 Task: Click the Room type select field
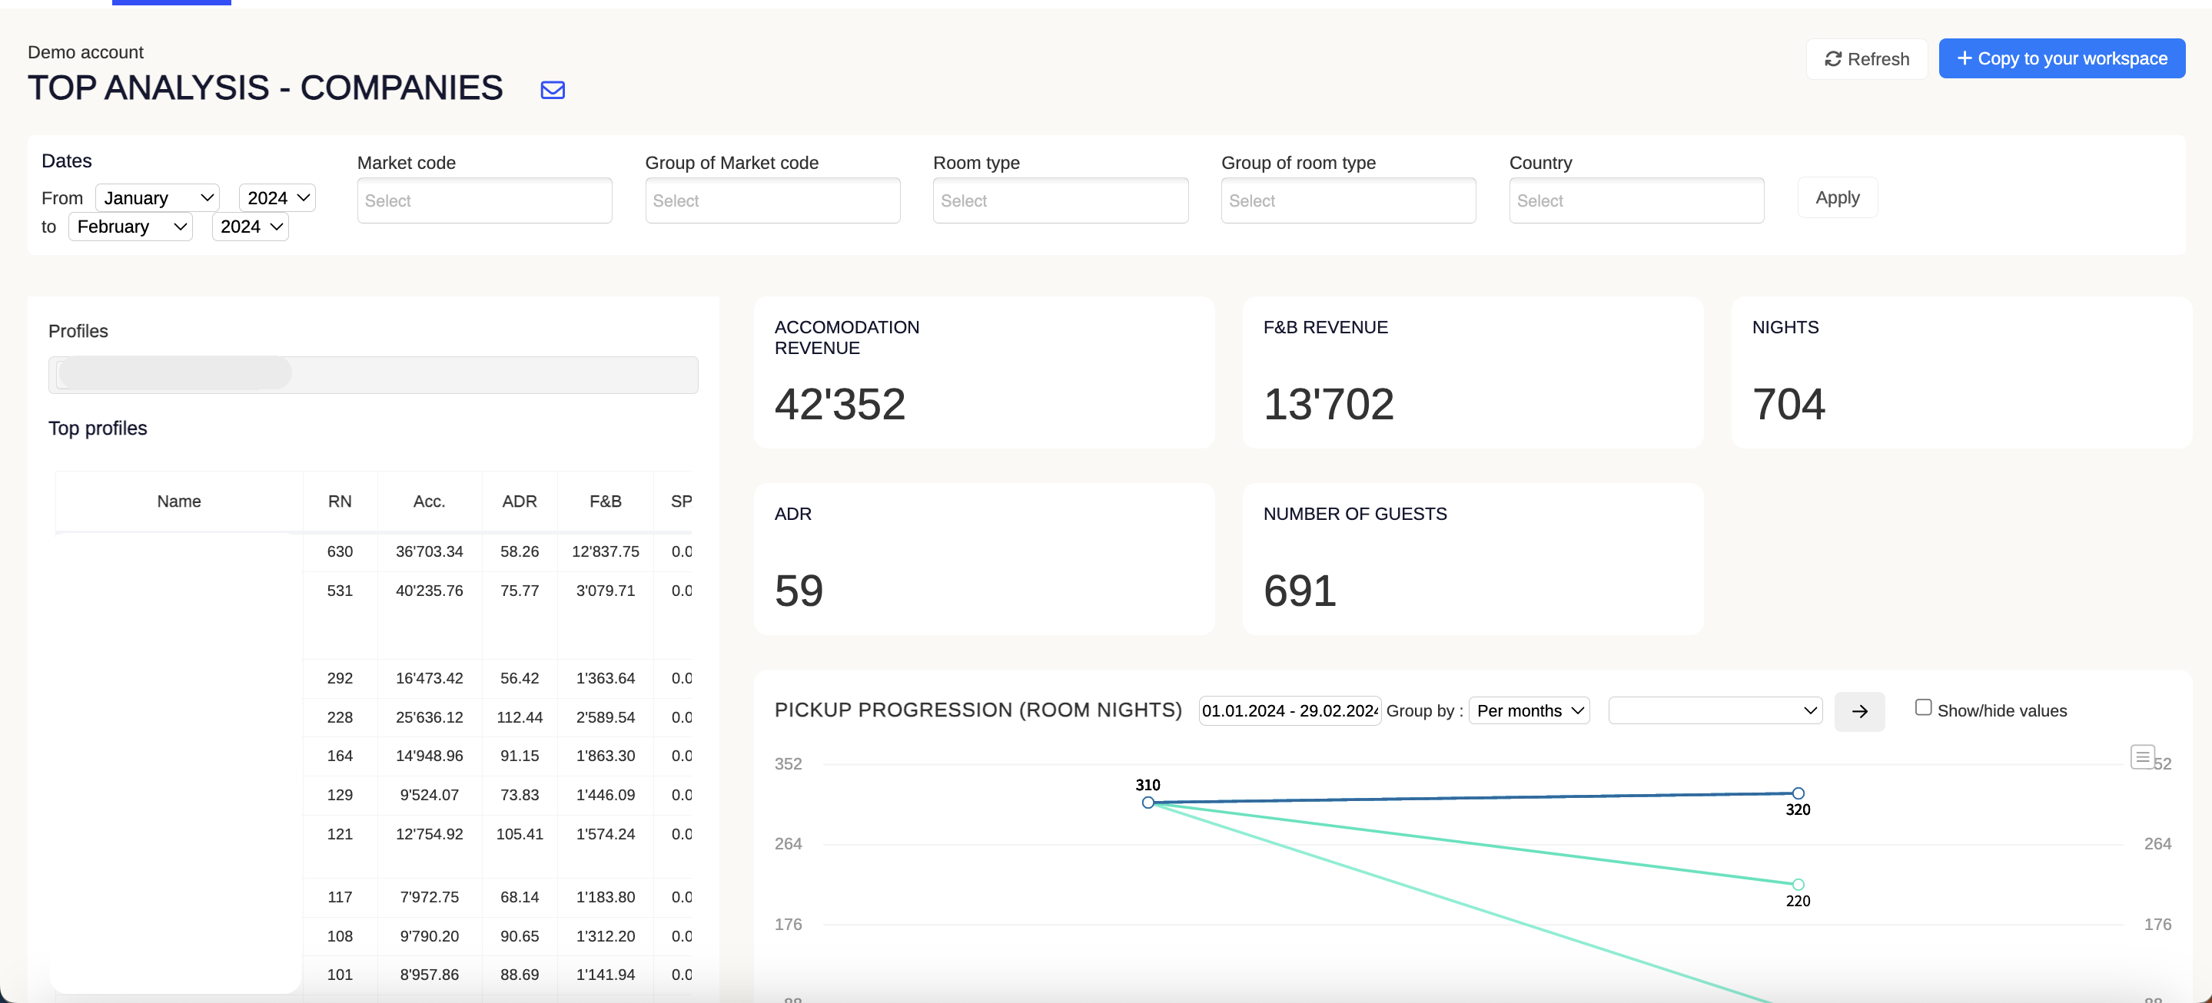pos(1060,200)
